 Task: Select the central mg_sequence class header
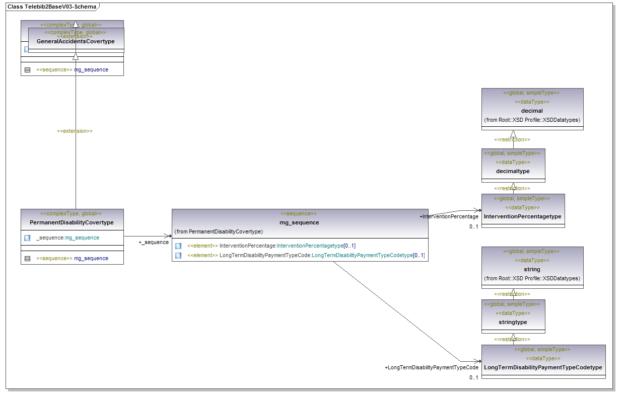coord(299,222)
